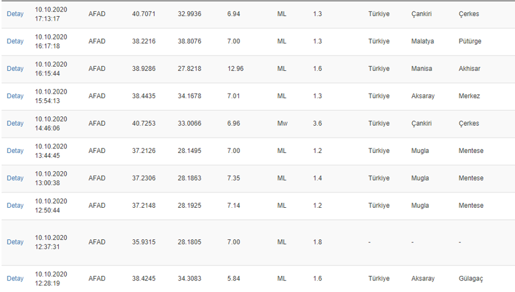Click the Mw magnitude type cell
The image size is (515, 292).
pyautogui.click(x=282, y=124)
